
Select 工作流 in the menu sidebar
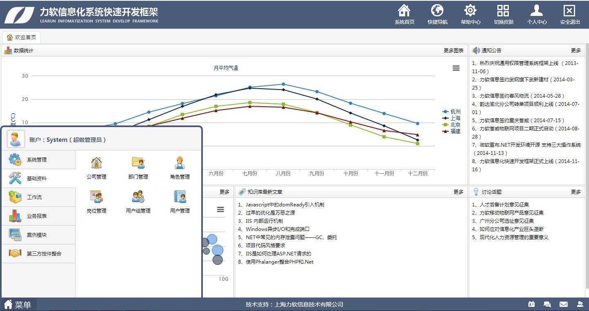38,197
